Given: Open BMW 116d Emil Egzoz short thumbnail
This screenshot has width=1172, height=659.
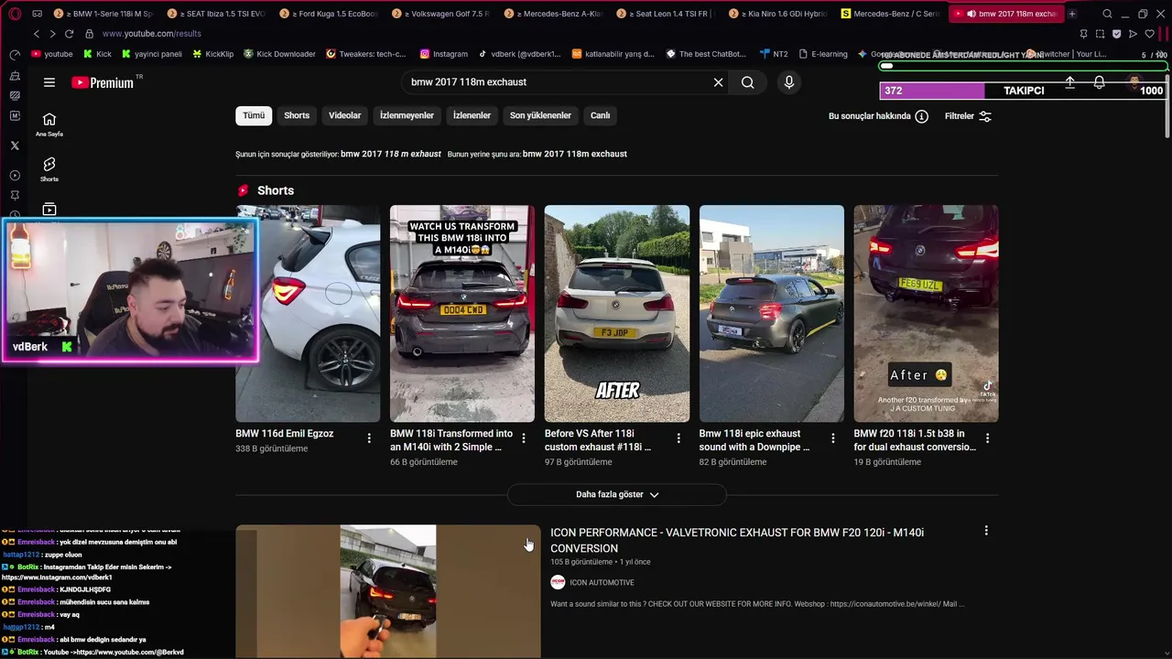Looking at the screenshot, I should pyautogui.click(x=308, y=314).
